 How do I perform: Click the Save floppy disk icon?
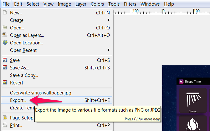[5, 60]
